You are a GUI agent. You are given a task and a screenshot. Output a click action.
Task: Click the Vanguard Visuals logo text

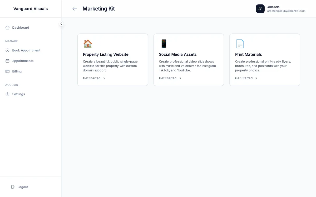click(x=31, y=8)
